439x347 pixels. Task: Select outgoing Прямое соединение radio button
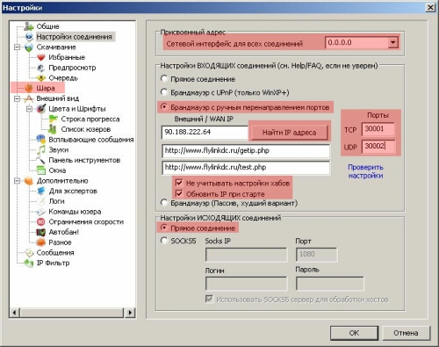tap(164, 228)
